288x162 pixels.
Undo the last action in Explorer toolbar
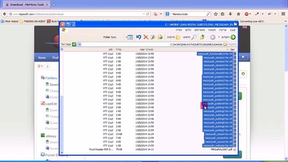pos(139,37)
